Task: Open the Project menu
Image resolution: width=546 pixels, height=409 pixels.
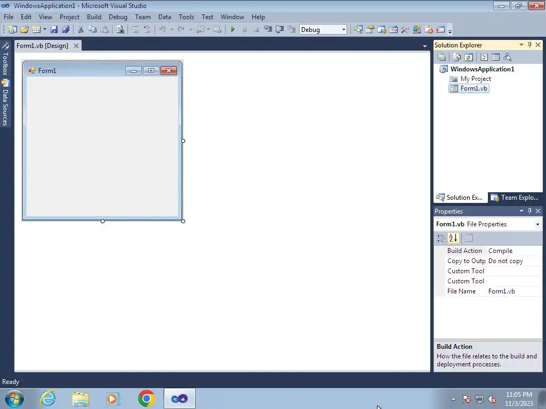Action: coord(69,17)
